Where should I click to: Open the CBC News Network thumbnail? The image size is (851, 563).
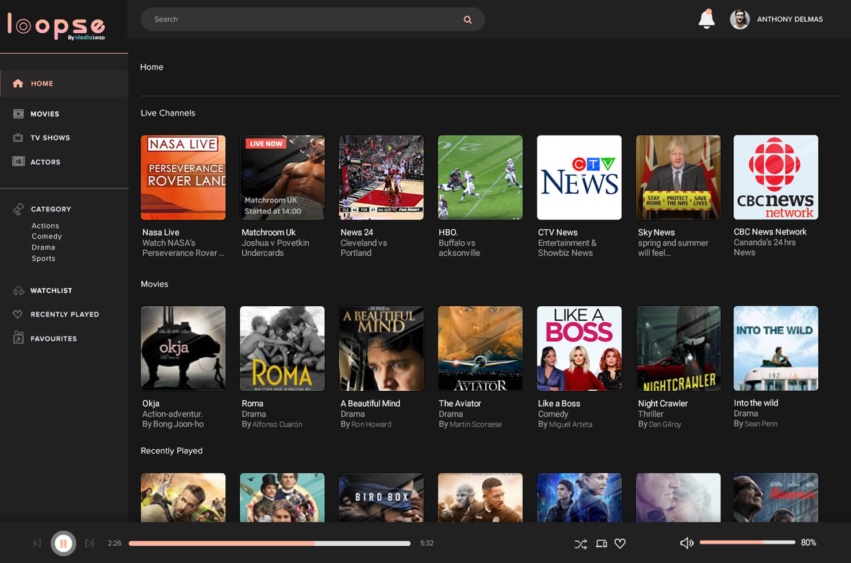[776, 177]
